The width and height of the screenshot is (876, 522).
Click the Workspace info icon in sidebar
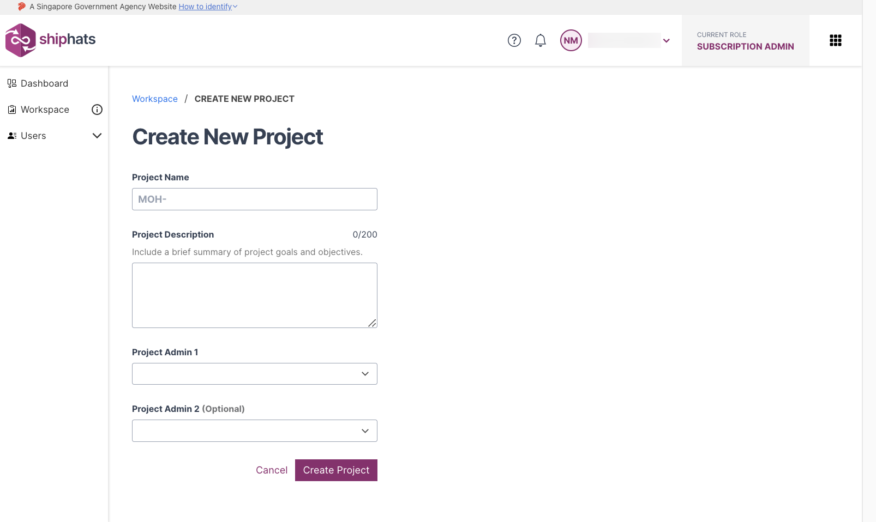pos(97,110)
